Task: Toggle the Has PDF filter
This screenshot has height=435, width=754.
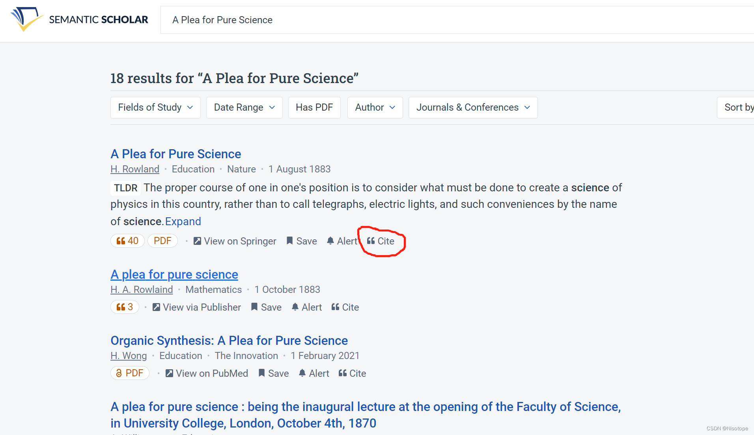Action: click(x=314, y=107)
